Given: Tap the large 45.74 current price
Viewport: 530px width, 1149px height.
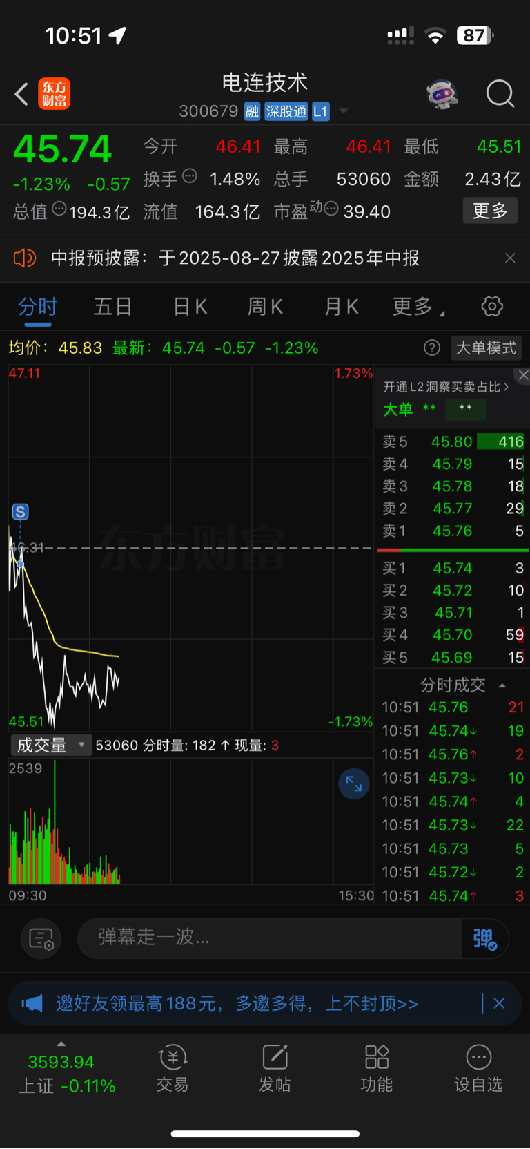Looking at the screenshot, I should pos(62,149).
